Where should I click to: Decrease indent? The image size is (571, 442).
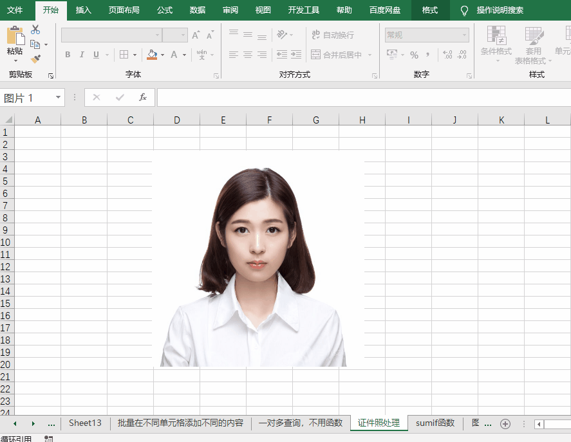(282, 55)
